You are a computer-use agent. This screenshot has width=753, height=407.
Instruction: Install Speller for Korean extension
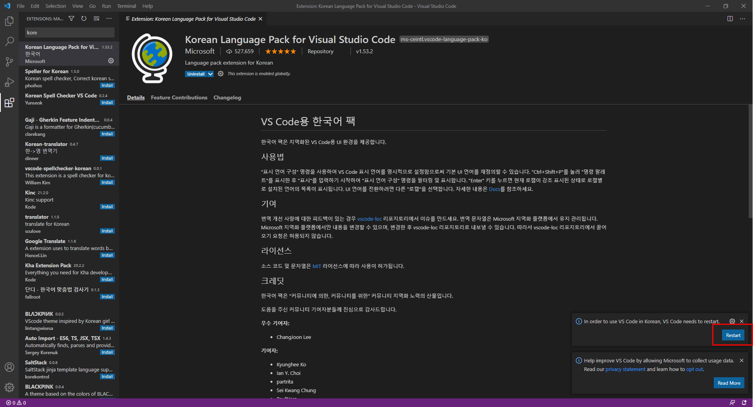coord(107,85)
